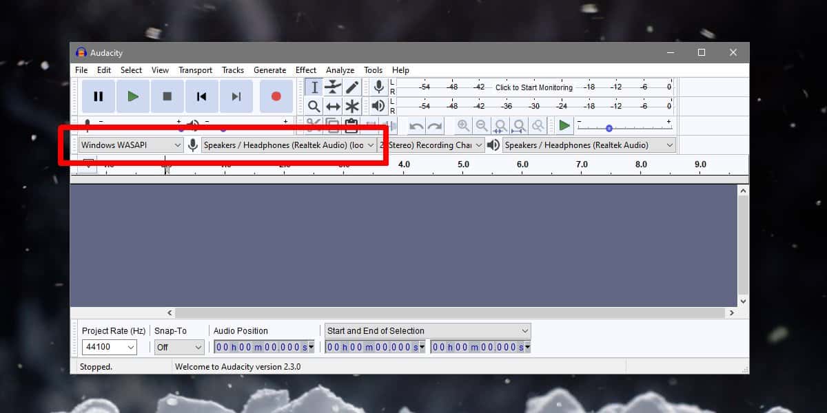Click the Skip to Start button

201,96
